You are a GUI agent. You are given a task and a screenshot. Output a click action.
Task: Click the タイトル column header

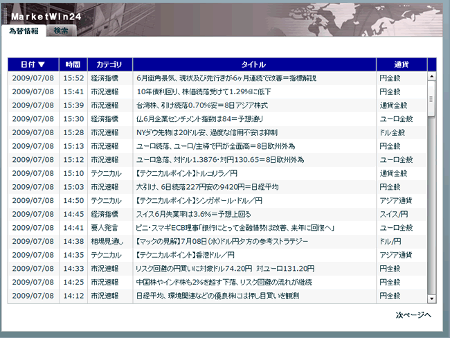pos(254,64)
